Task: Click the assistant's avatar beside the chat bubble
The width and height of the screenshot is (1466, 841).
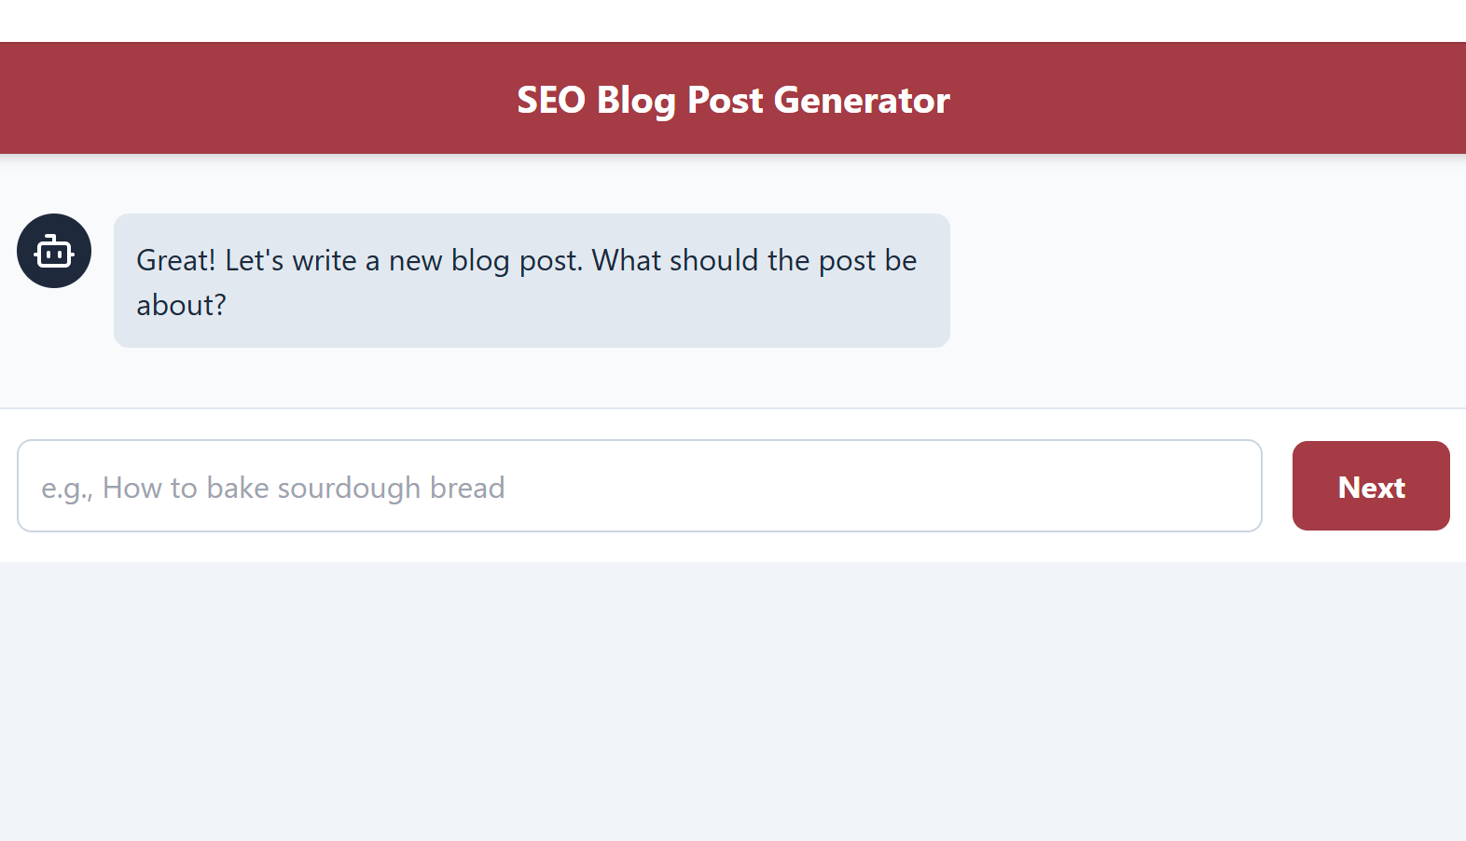Action: coord(53,251)
